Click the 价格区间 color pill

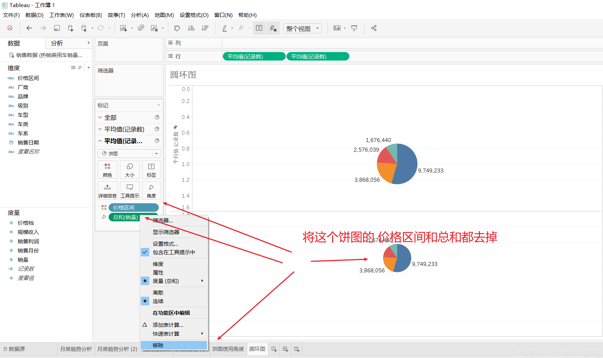pyautogui.click(x=133, y=208)
